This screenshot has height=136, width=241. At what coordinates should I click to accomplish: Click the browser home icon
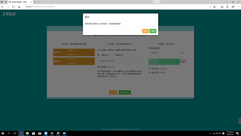[x=20, y=7]
